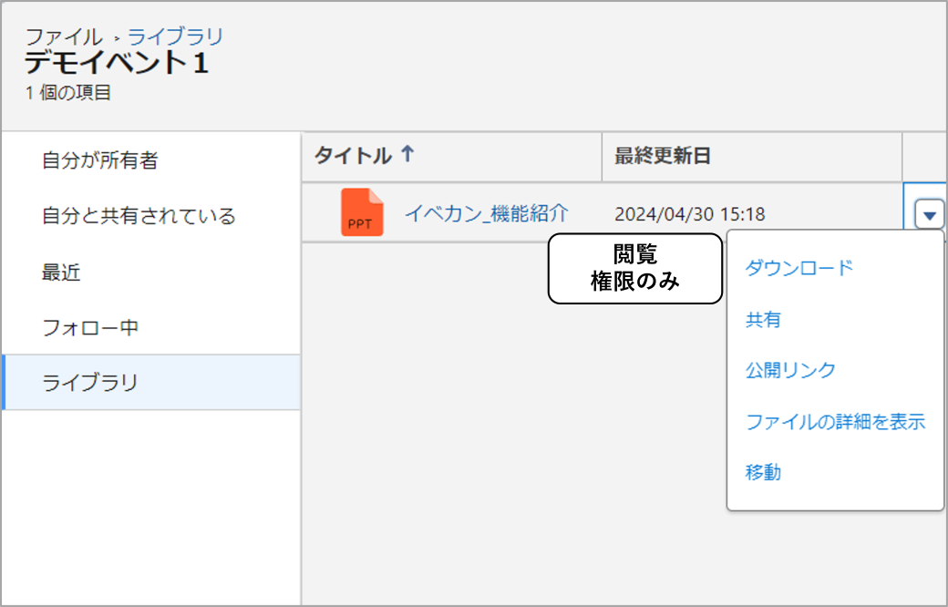The width and height of the screenshot is (948, 607).
Task: Click ファイル in the breadcrumb
Action: click(63, 37)
